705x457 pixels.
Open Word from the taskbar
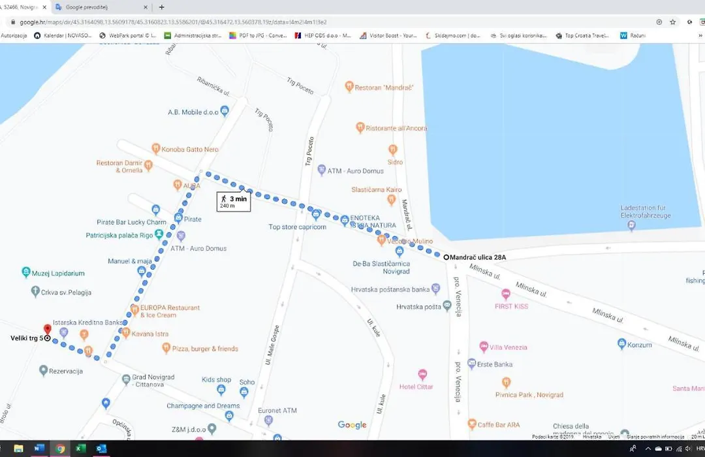point(39,449)
